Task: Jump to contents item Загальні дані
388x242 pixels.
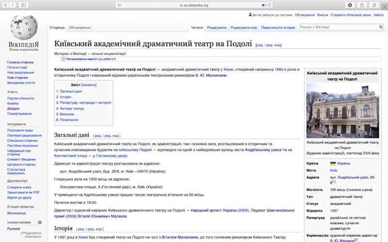Action: coord(71,91)
